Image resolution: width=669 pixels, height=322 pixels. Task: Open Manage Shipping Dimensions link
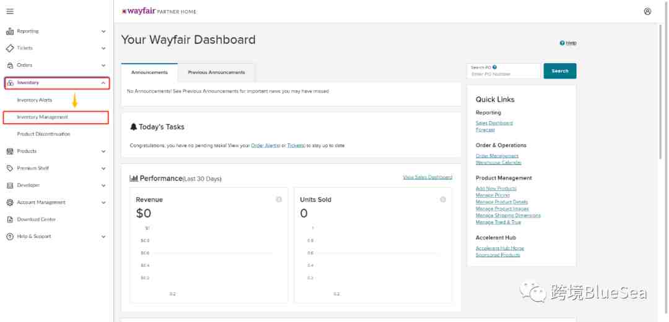[x=508, y=216]
